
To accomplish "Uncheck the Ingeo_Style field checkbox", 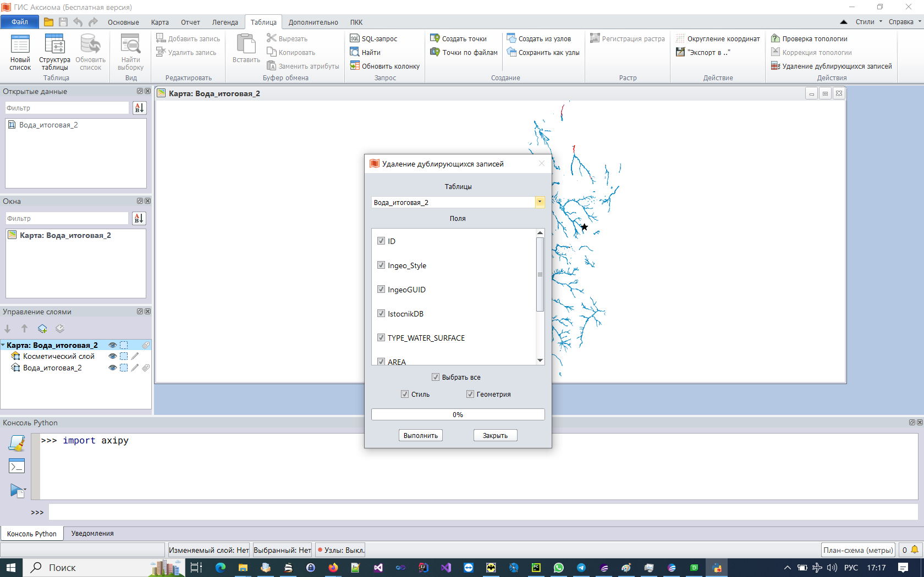I will pos(381,265).
